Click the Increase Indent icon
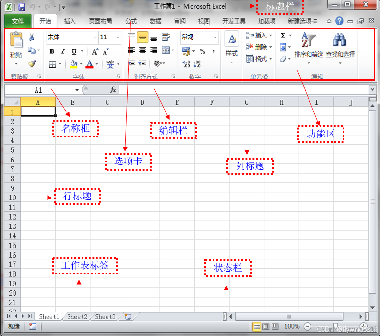 (x=142, y=63)
